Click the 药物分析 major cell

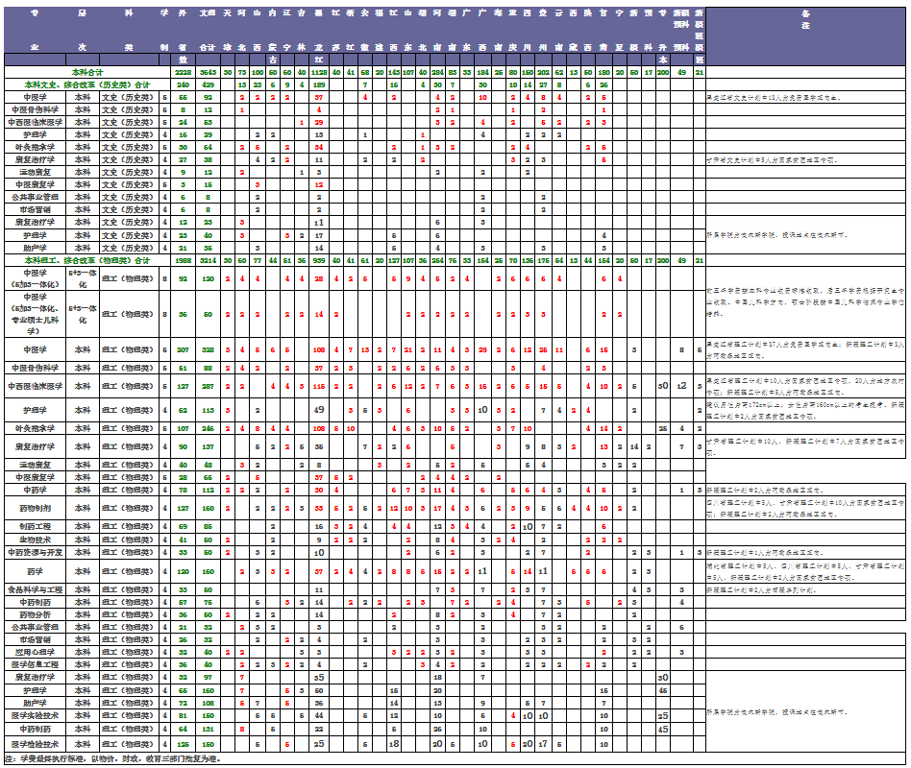coord(35,614)
